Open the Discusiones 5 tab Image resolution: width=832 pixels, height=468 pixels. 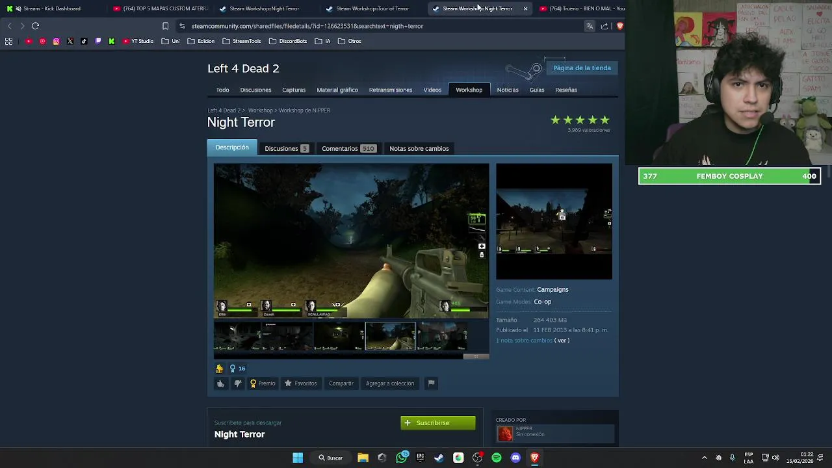[x=286, y=148]
